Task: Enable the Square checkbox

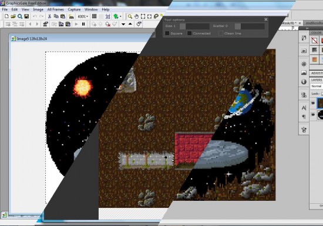Action: [x=167, y=33]
